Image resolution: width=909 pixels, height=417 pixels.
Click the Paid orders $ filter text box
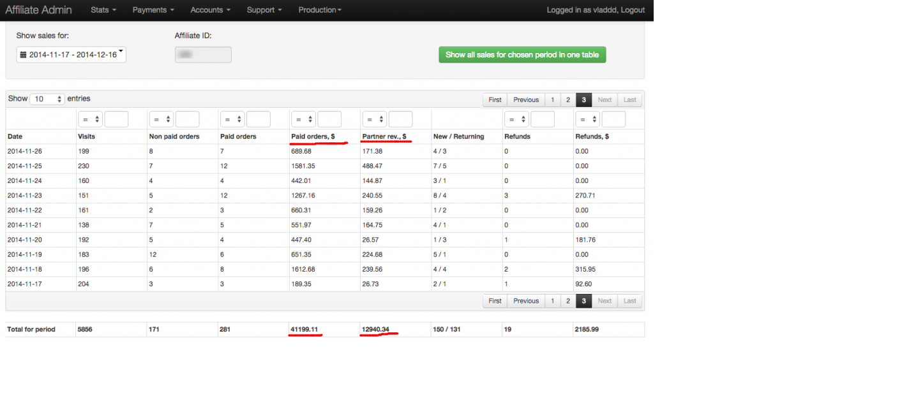click(329, 119)
